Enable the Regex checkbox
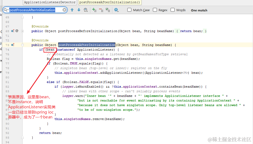 155,10
